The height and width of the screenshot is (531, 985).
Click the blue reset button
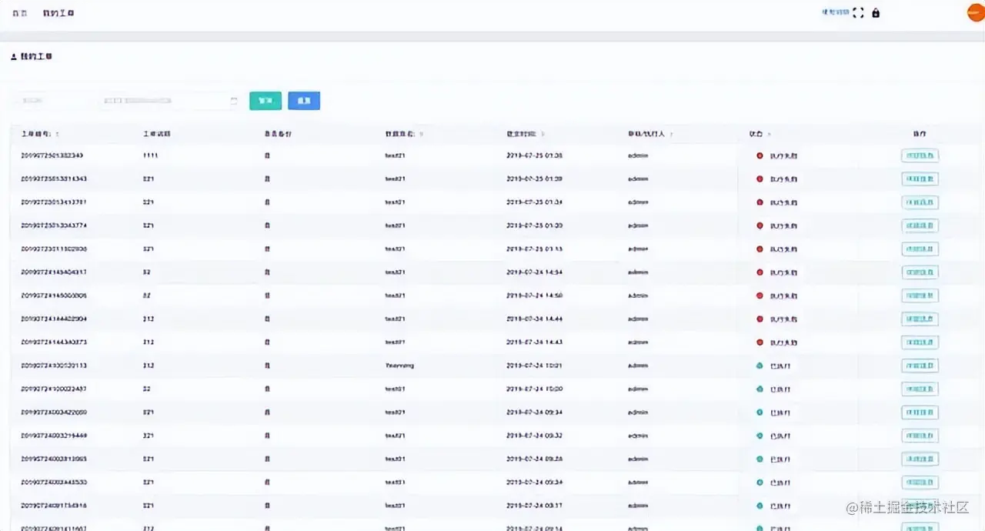click(304, 101)
